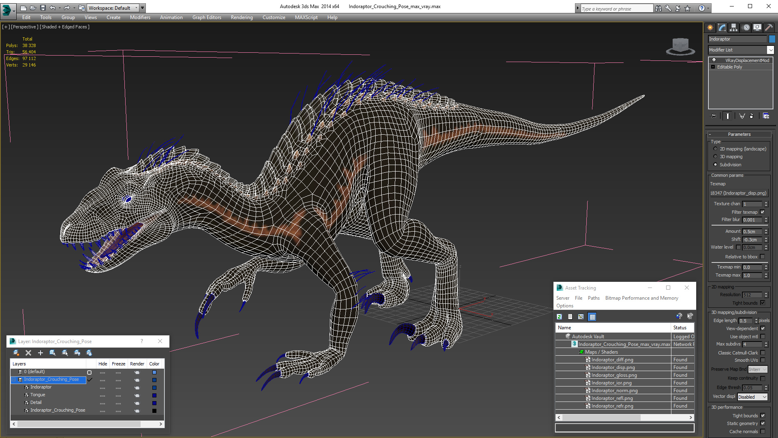Open the Paths menu in Asset Tracking

[x=594, y=298]
